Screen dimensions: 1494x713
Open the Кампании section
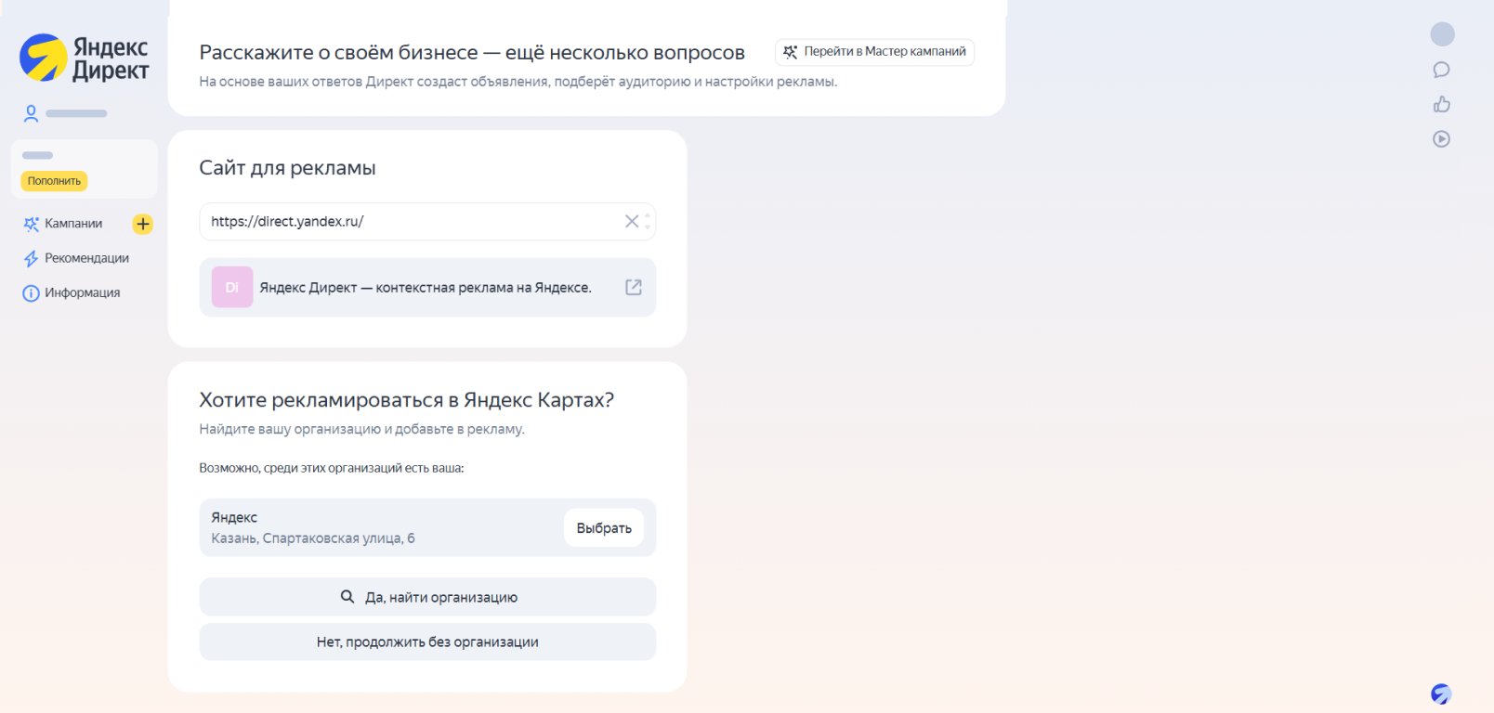[x=73, y=224]
